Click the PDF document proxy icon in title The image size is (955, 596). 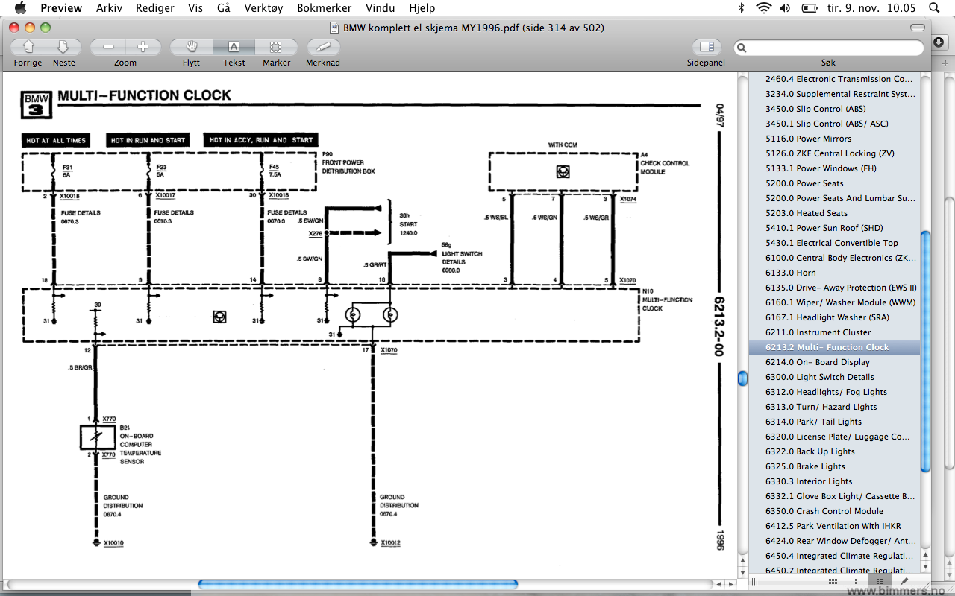click(x=335, y=28)
